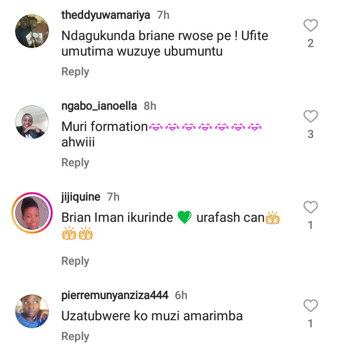Open ngabo_ianoella's profile picture

(x=32, y=122)
